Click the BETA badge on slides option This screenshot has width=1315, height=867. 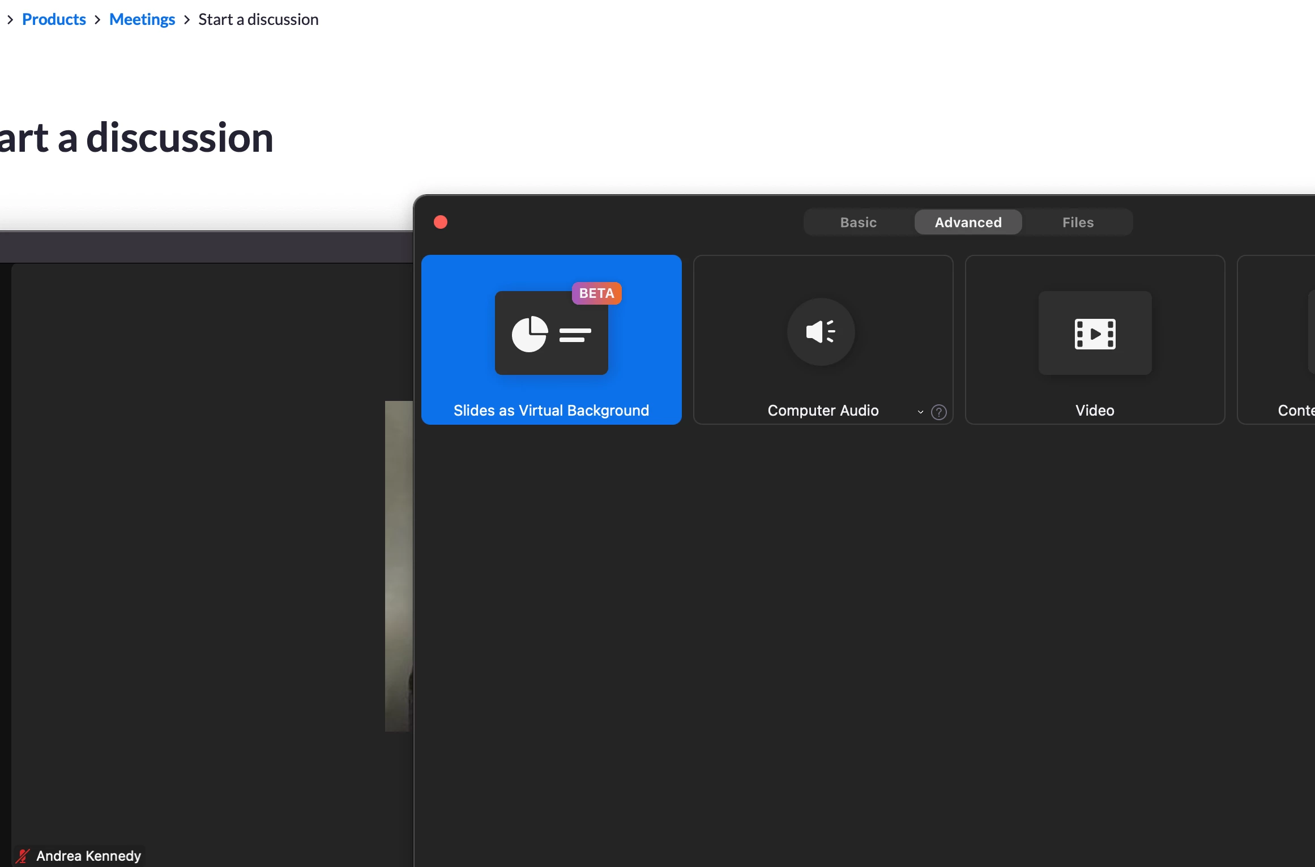click(x=596, y=293)
